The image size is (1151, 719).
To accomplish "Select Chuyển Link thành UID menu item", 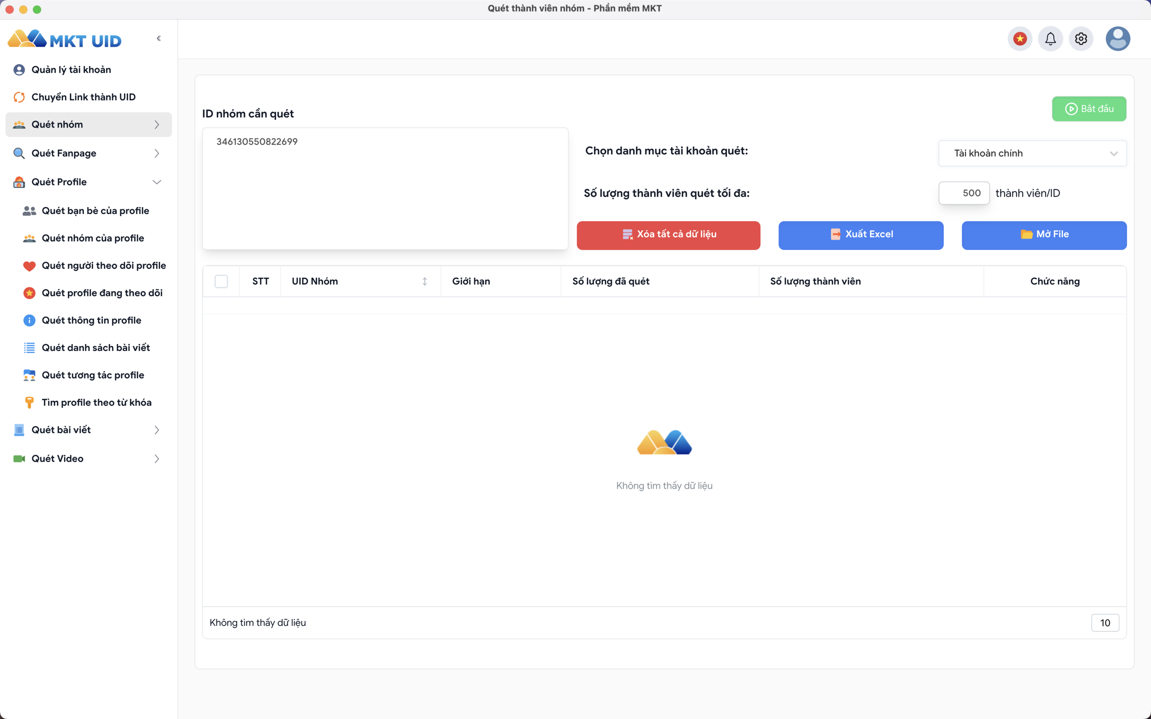I will coord(83,97).
